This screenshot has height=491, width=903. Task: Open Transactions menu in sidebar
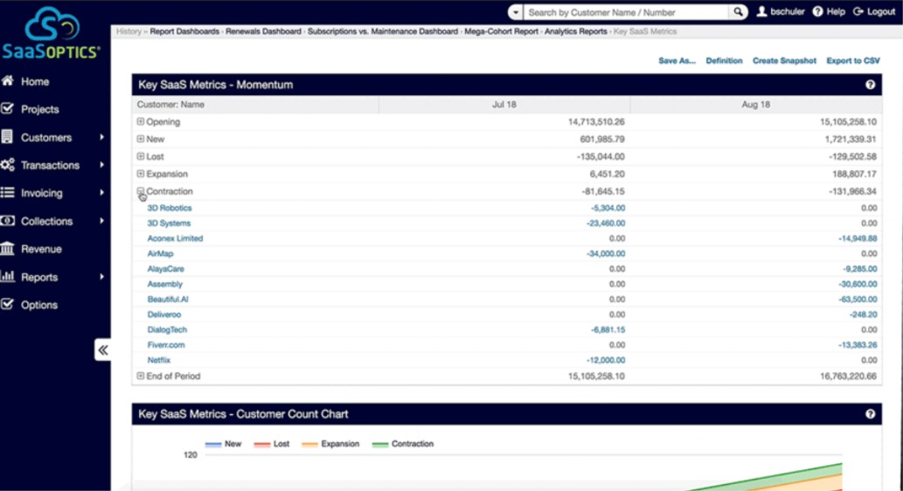50,165
